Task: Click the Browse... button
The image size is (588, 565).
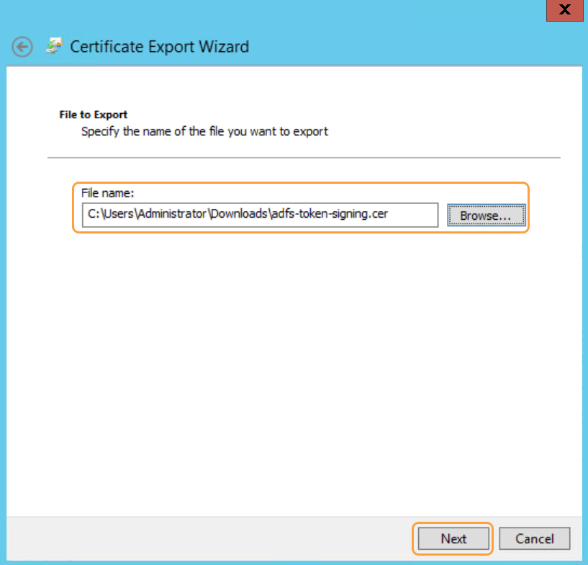Action: 486,215
